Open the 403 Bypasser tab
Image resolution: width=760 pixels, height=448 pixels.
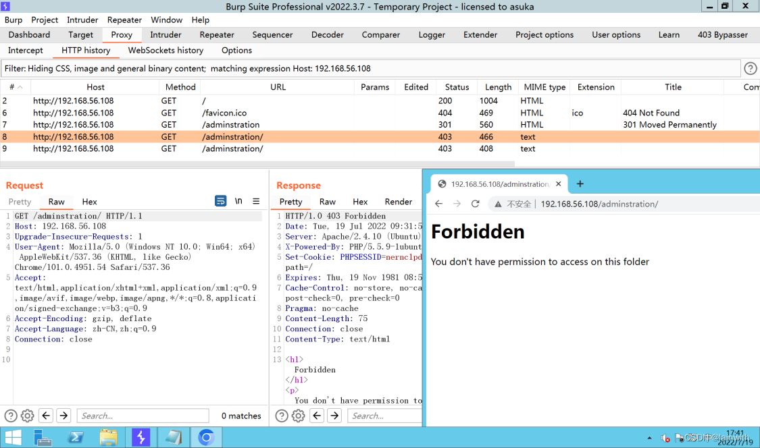[x=723, y=35]
